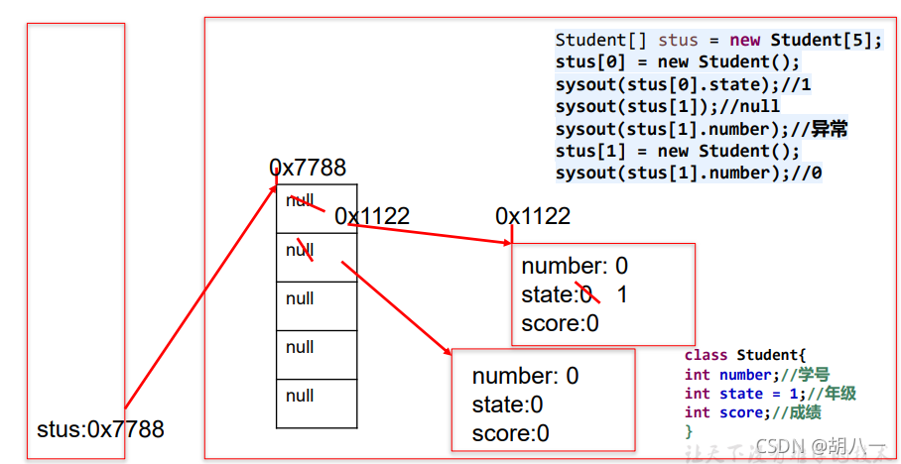
Task: Click code line "sysout(stus[0].state);//1"
Action: pos(684,84)
